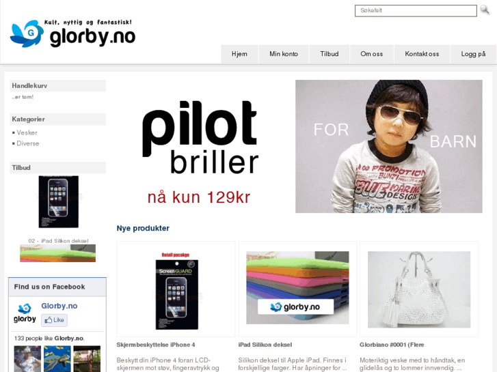Click the glorby.no site logo
Screen dimensions: 497x372
click(72, 33)
